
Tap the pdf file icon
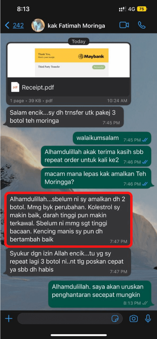click(15, 87)
